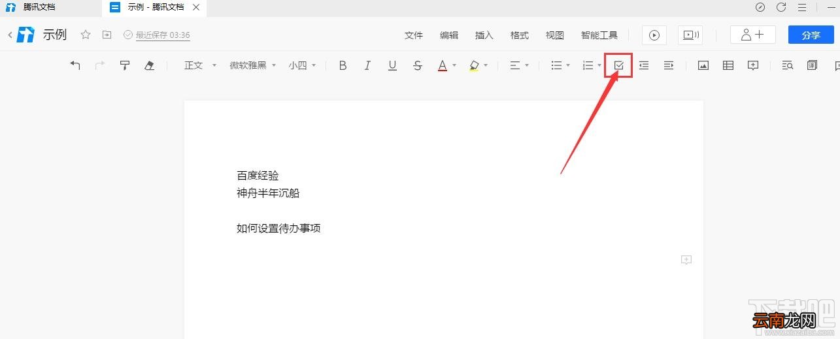Refresh using the title bar reload icon
840x339 pixels.
781,7
